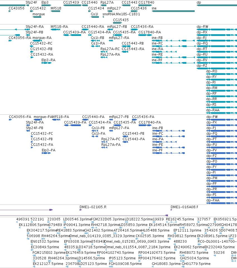Select the dp-PW protein label
This screenshot has width=237, height=268.
212,117
